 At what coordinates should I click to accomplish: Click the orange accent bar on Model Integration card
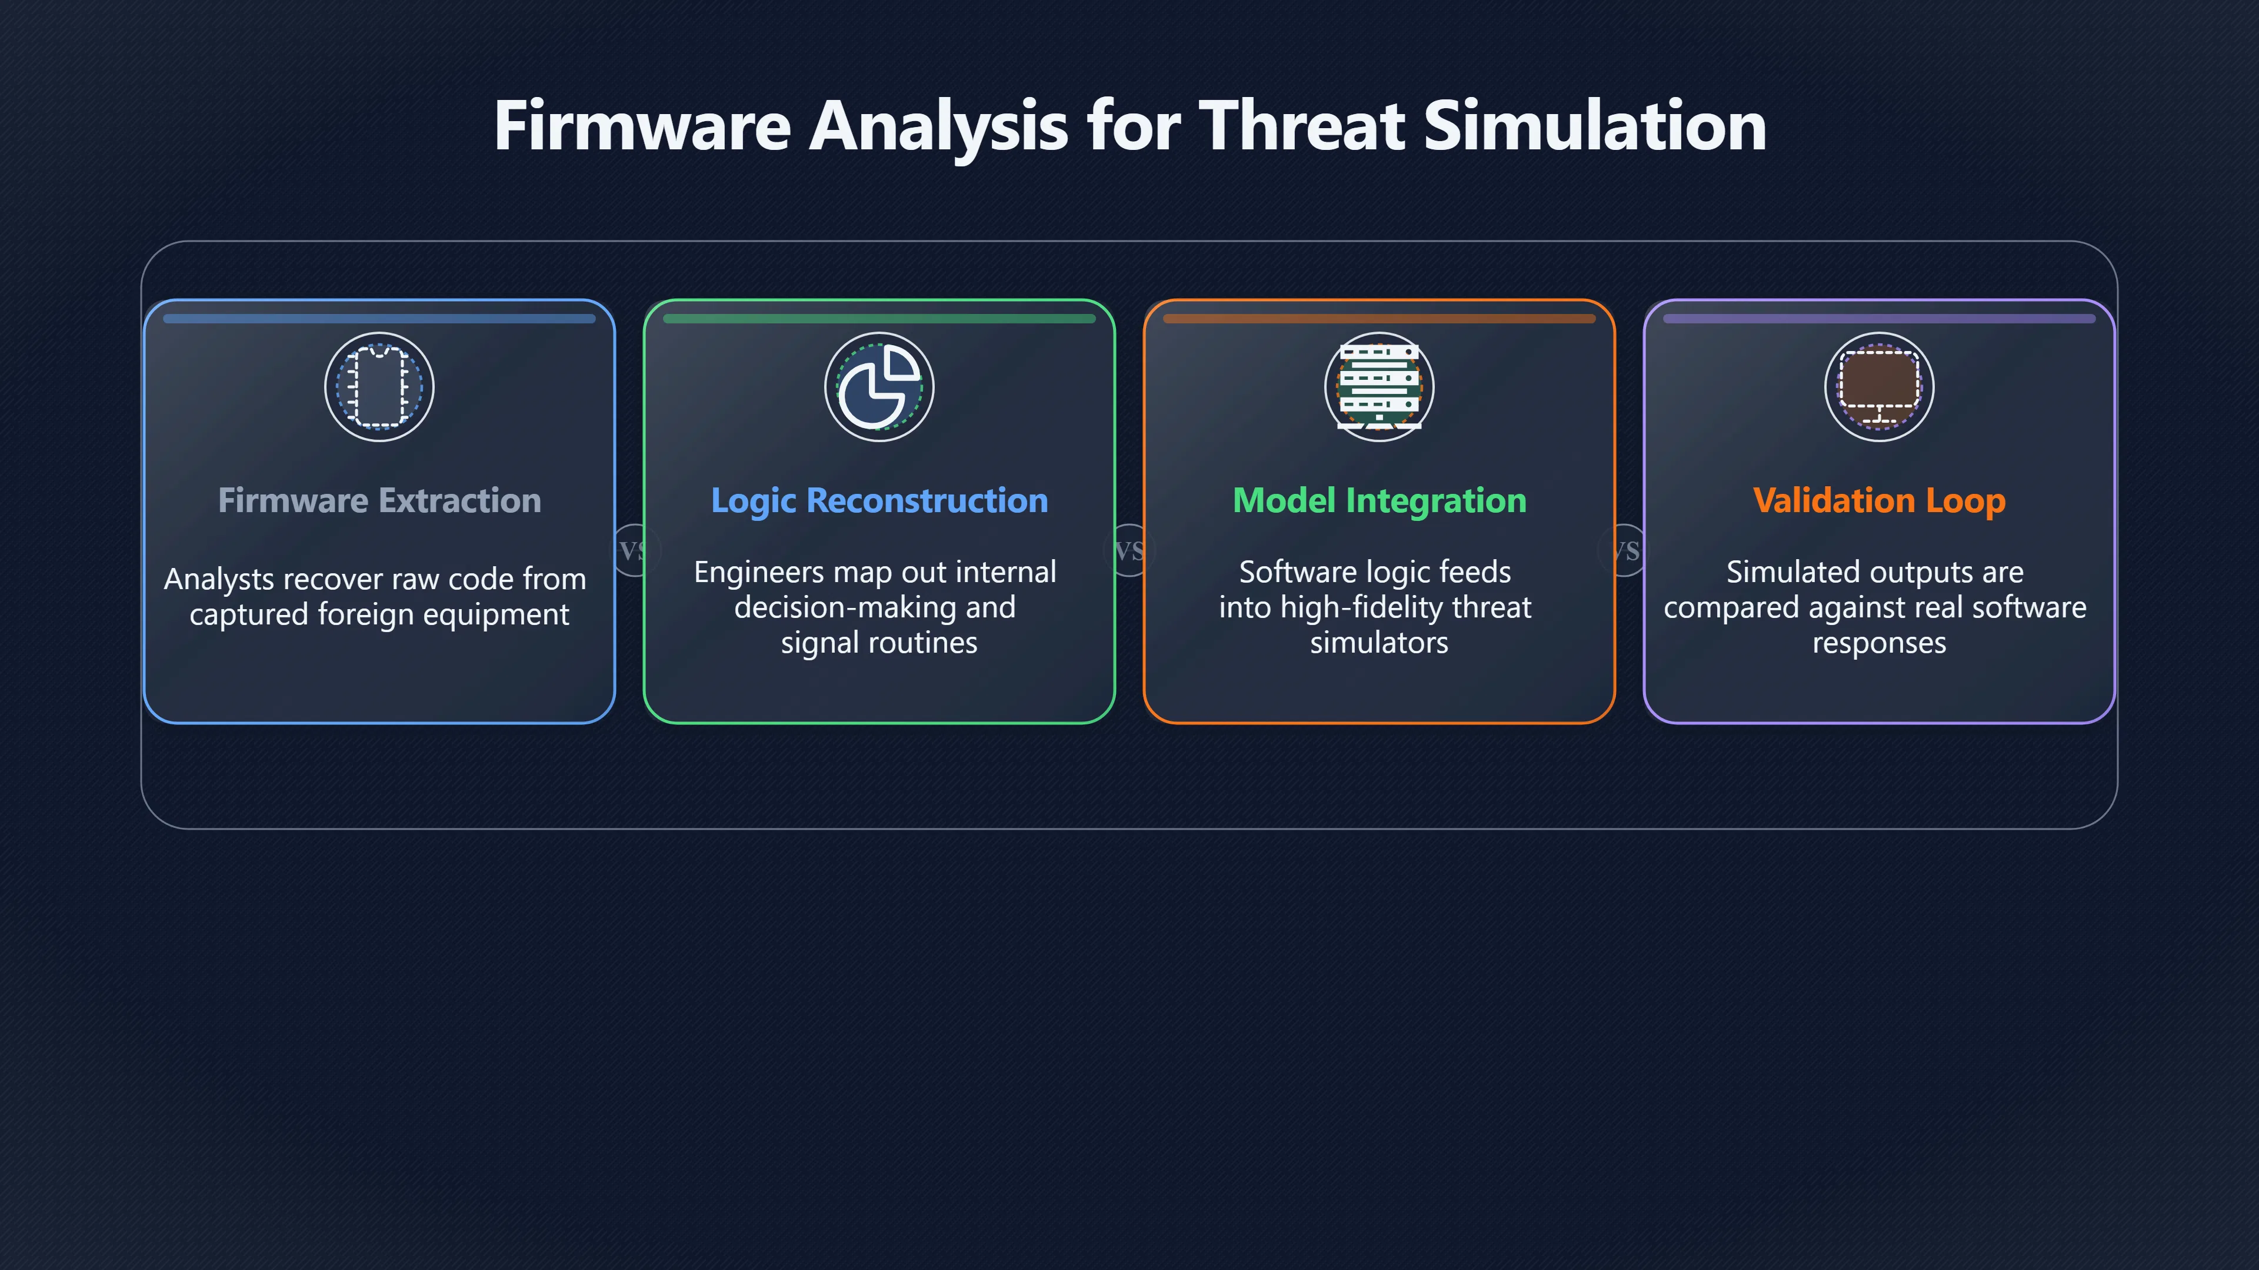click(x=1378, y=318)
